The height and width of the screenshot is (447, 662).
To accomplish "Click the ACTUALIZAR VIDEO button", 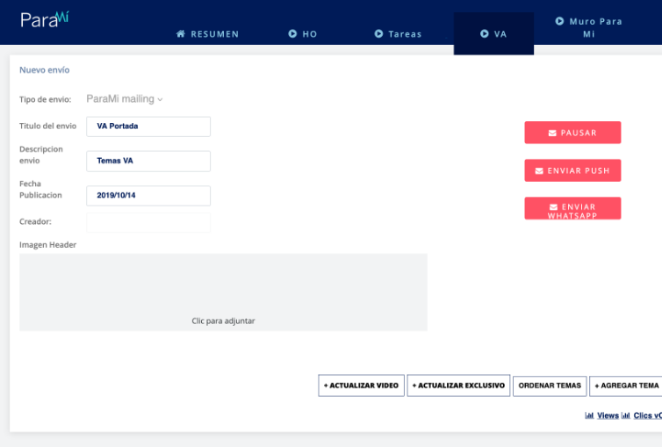I will coord(361,386).
